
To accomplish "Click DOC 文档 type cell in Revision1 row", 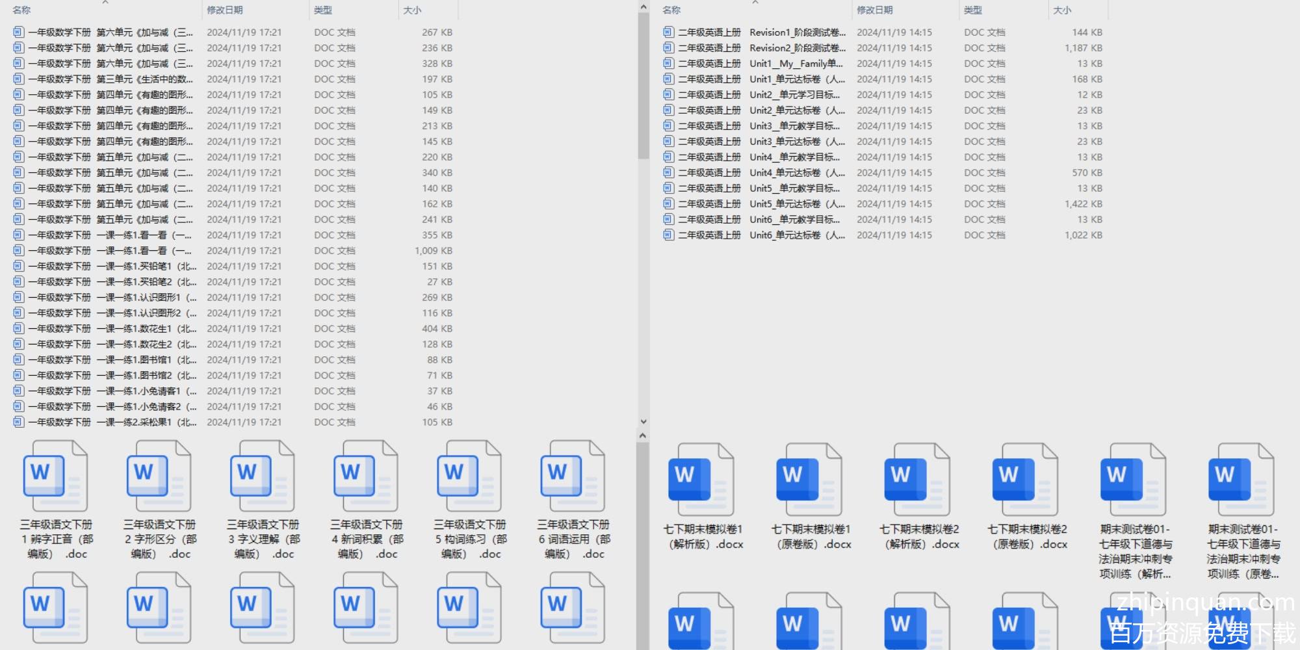I will point(985,32).
